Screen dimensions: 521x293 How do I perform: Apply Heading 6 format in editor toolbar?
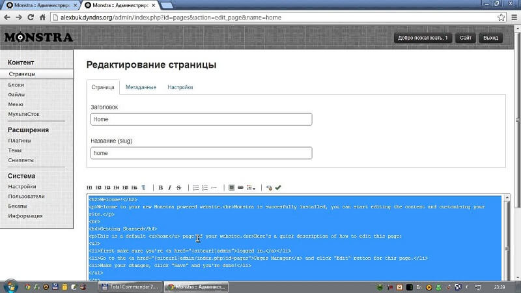(x=134, y=188)
